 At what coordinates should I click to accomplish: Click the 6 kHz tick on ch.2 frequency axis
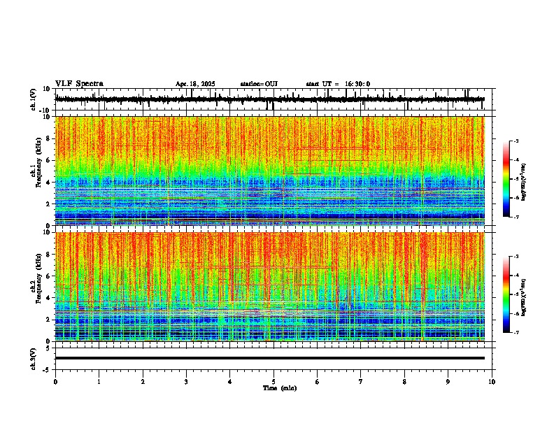click(49, 276)
